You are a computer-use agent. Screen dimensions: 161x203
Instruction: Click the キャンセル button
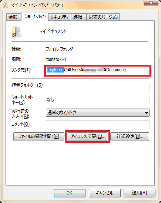(105, 193)
